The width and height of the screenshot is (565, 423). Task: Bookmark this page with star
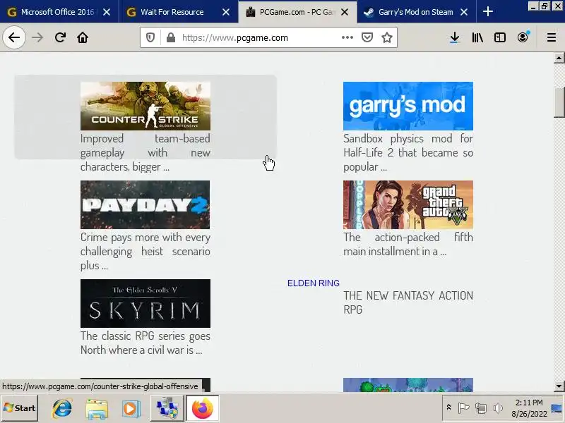click(387, 37)
